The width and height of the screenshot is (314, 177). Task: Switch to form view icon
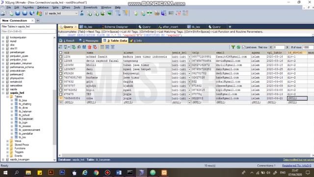tap(107, 47)
